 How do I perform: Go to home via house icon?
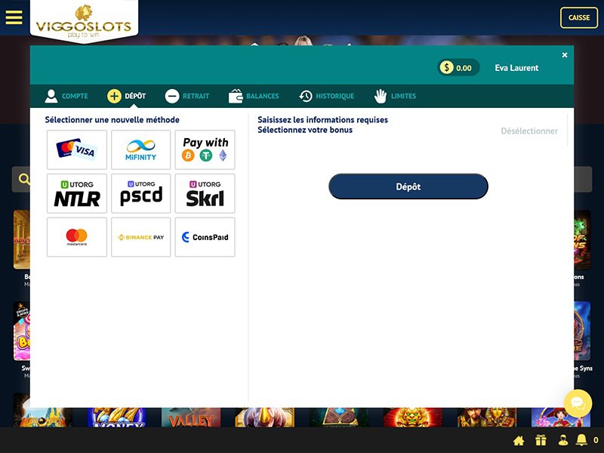click(x=519, y=440)
